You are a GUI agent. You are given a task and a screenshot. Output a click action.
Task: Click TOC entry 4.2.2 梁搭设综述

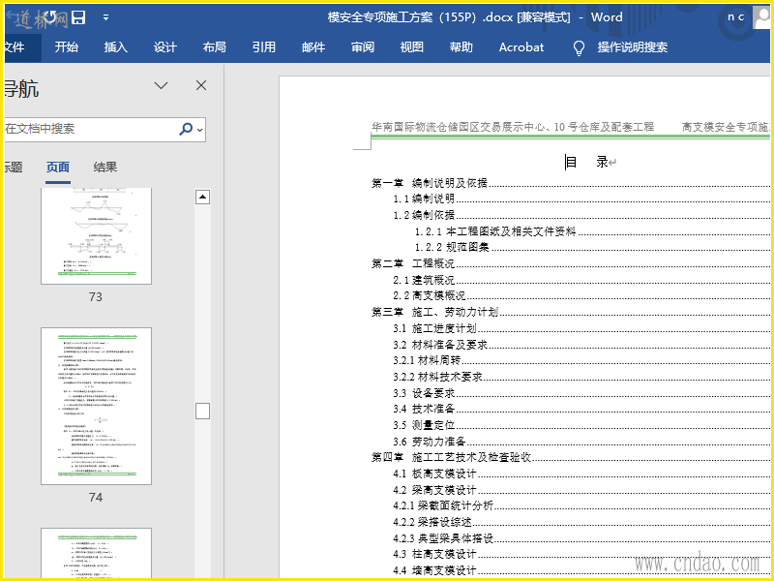click(x=432, y=522)
